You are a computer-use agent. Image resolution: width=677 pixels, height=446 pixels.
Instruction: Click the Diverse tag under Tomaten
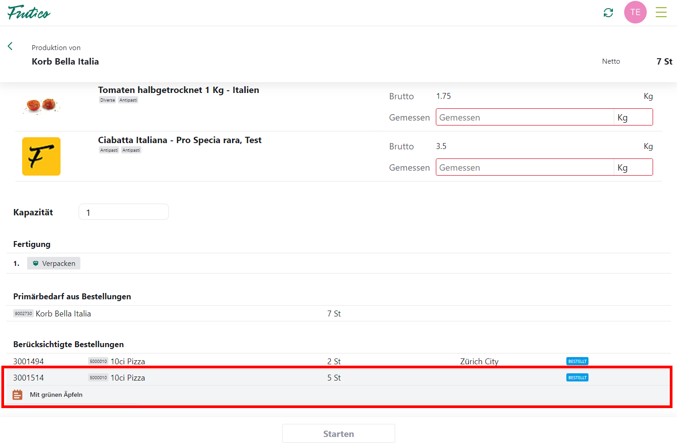(x=107, y=100)
